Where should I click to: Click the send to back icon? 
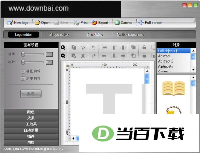tap(133, 56)
